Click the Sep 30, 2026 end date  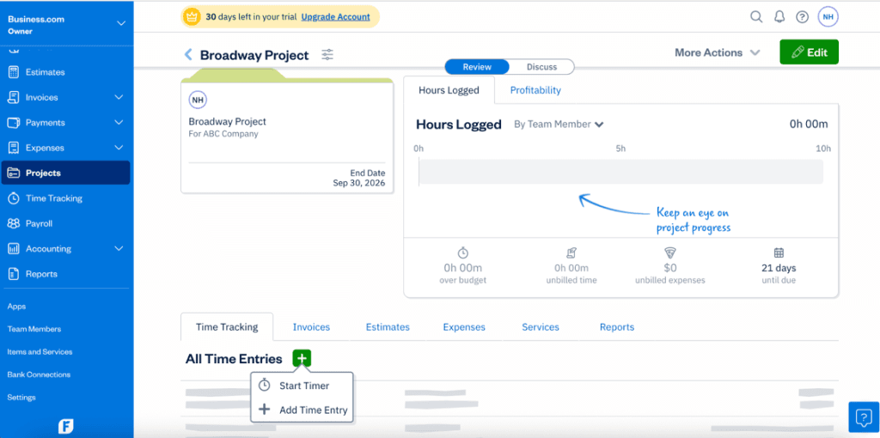pos(359,184)
